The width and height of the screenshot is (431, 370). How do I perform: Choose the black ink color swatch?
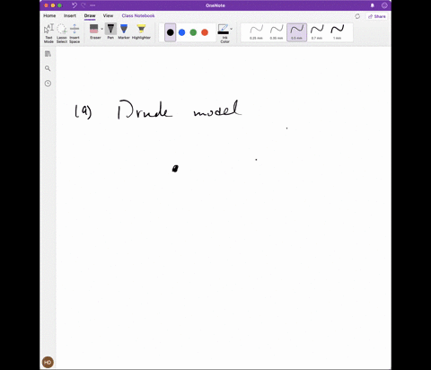tap(171, 32)
